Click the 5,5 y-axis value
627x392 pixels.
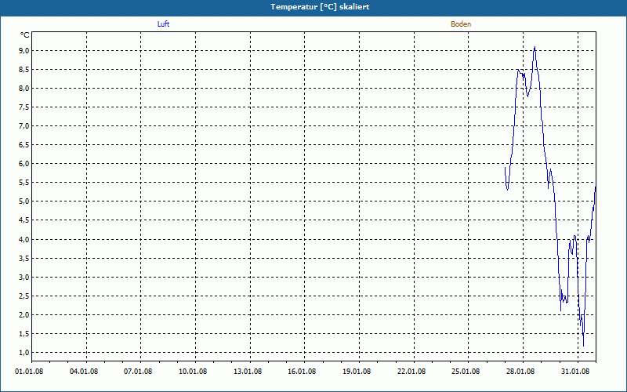(x=24, y=183)
